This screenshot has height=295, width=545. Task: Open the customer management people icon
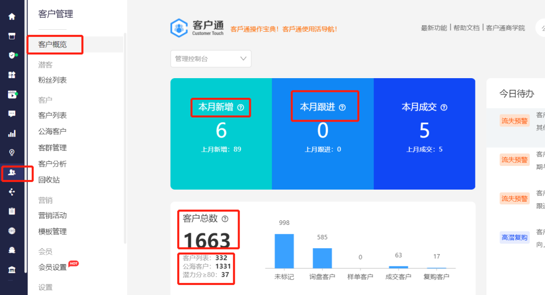click(x=11, y=173)
